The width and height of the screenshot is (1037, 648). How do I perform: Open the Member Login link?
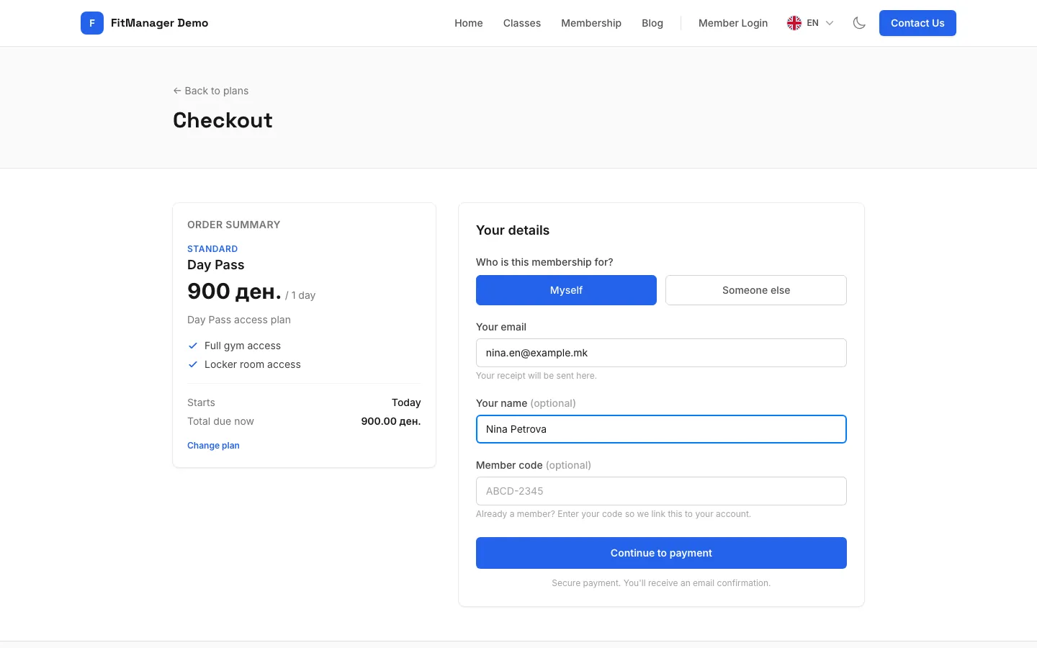click(733, 23)
